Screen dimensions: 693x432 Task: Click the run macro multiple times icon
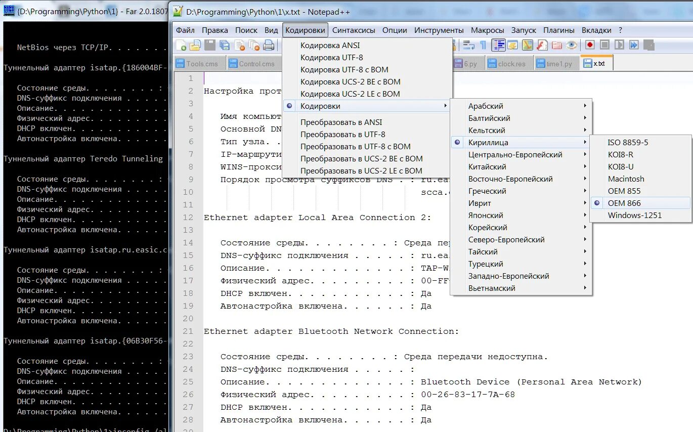[x=634, y=45]
